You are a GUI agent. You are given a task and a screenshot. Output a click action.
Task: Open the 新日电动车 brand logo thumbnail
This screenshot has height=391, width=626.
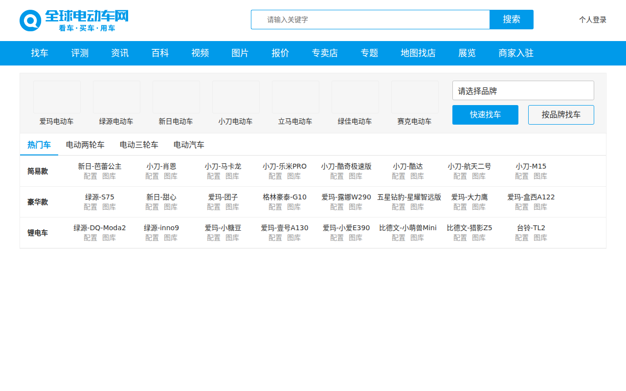(x=176, y=97)
